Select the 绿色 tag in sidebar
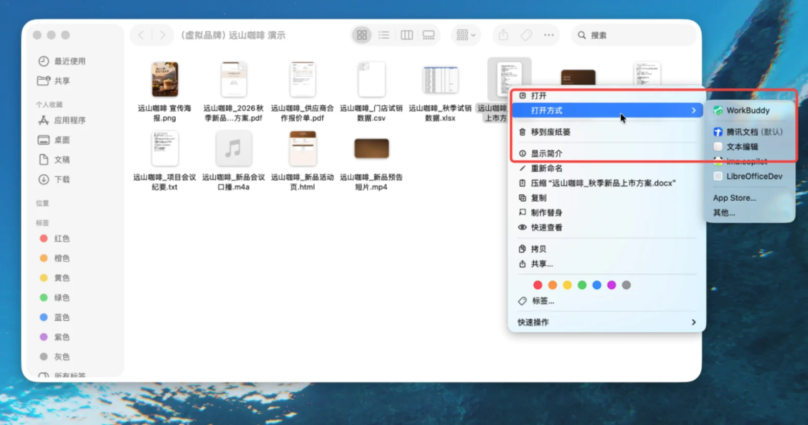Image resolution: width=808 pixels, height=425 pixels. [x=54, y=298]
